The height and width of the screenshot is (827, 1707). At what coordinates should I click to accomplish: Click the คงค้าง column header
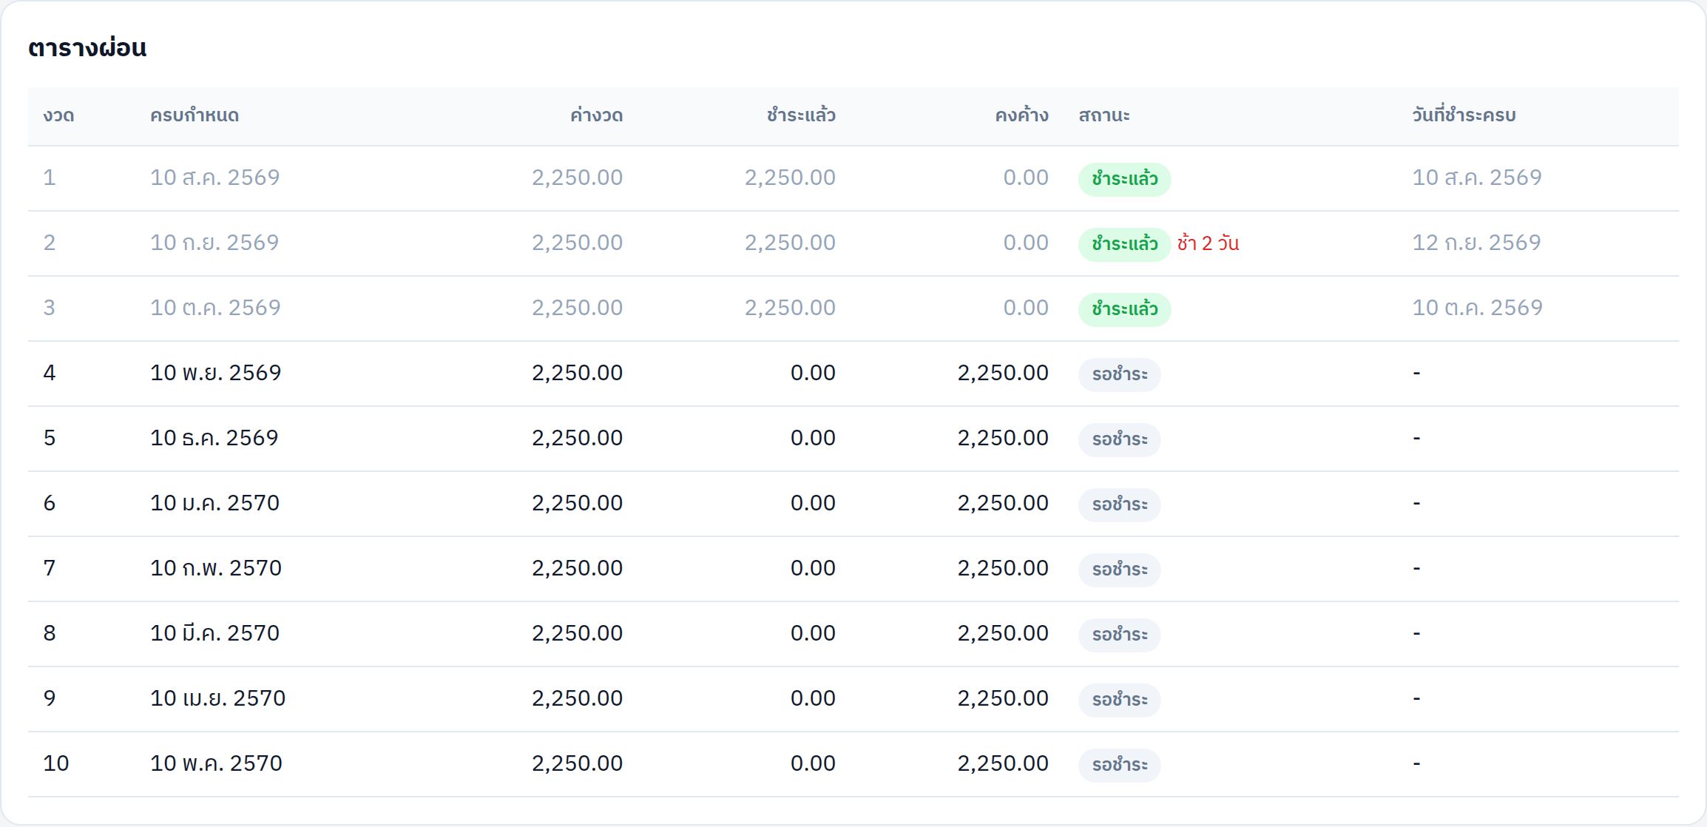1021,115
